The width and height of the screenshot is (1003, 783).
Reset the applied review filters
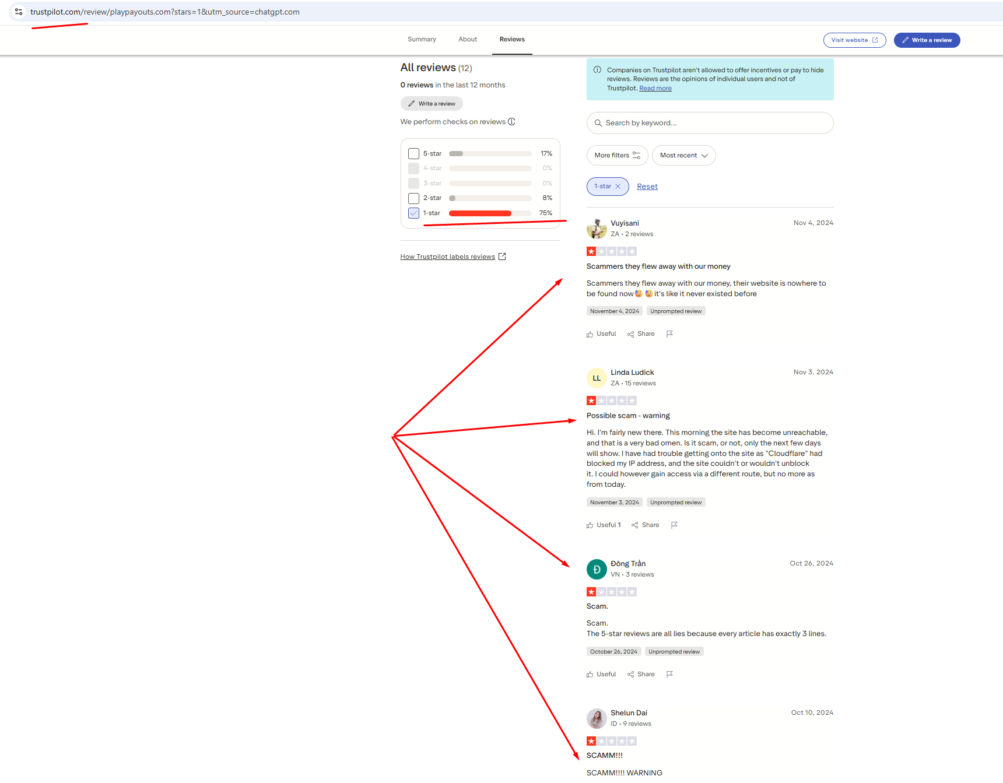coord(647,187)
